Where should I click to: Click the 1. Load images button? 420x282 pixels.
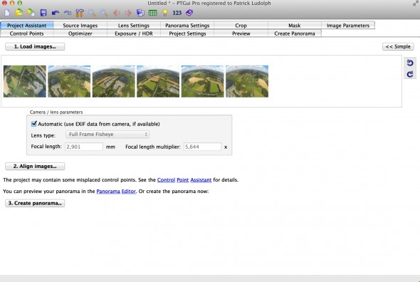tap(35, 46)
